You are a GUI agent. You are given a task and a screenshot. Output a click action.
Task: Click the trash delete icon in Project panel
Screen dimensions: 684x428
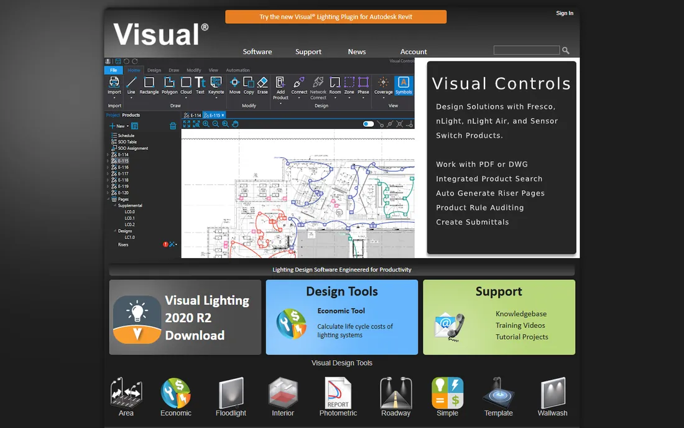[x=173, y=126]
